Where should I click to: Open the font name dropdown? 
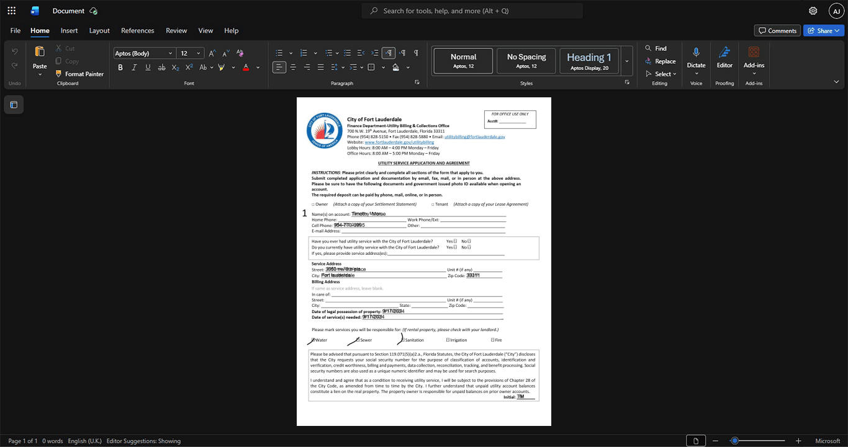click(144, 53)
